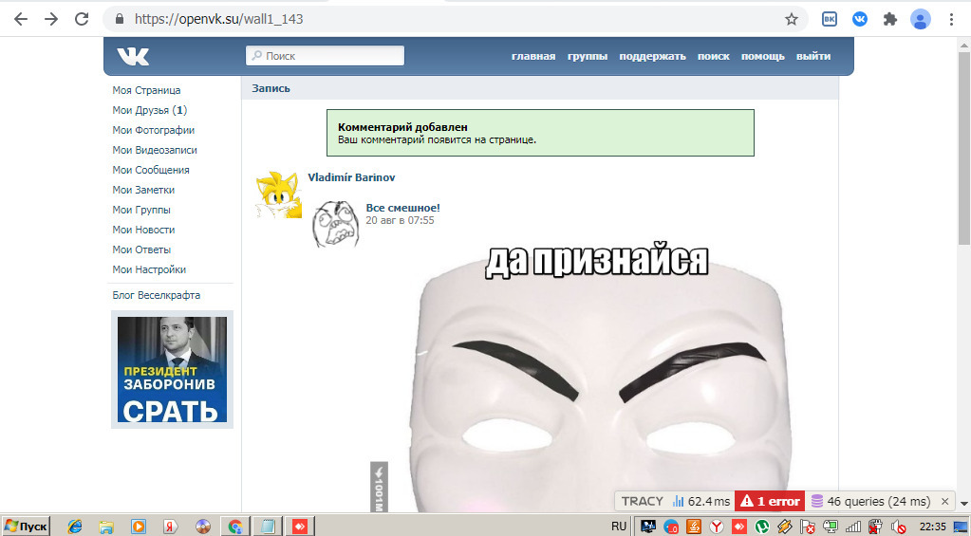Open поддержать in the top menu
971x536 pixels.
653,56
